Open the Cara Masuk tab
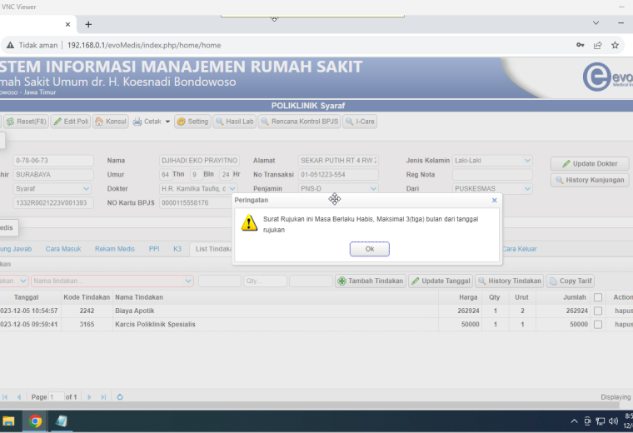This screenshot has width=633, height=433. [x=63, y=249]
